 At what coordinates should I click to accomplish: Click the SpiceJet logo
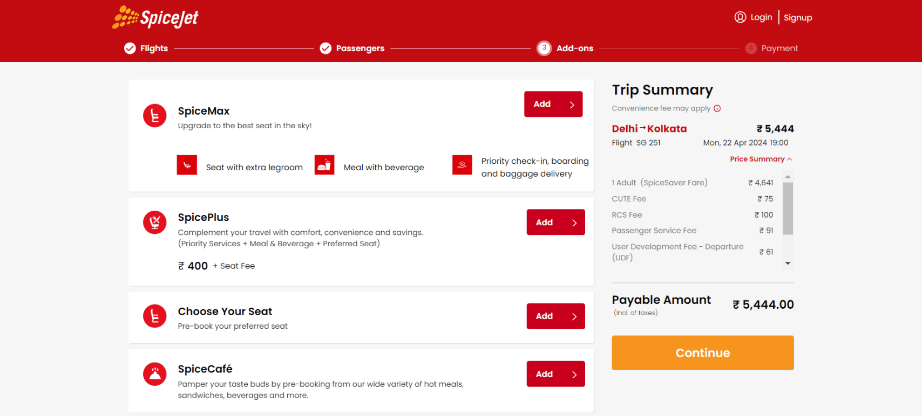coord(155,17)
